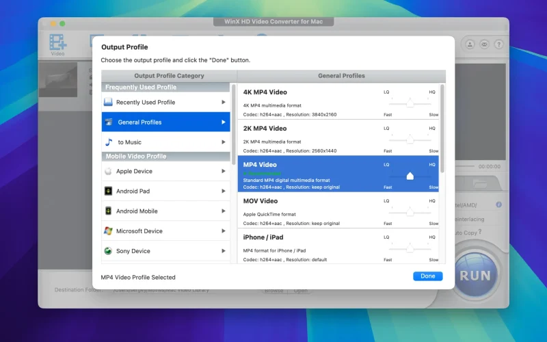The image size is (547, 342).
Task: Expand to Music arrow
Action: pyautogui.click(x=224, y=142)
